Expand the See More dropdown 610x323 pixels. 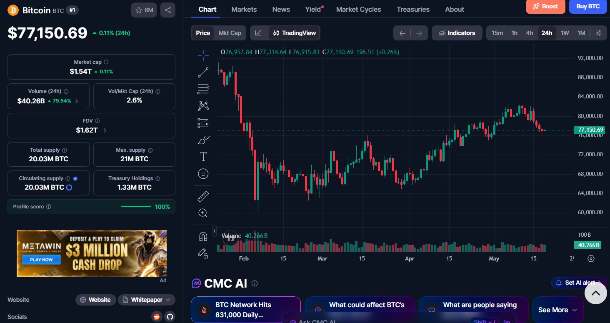click(558, 310)
